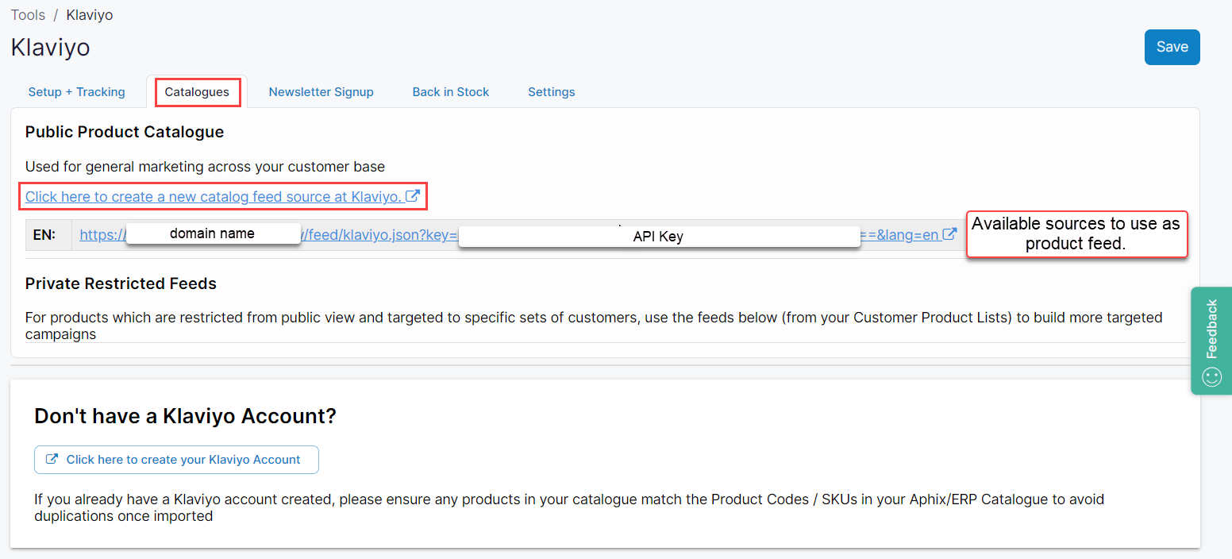Click the smiley face icon on Feedback tab
1232x559 pixels.
pyautogui.click(x=1211, y=376)
